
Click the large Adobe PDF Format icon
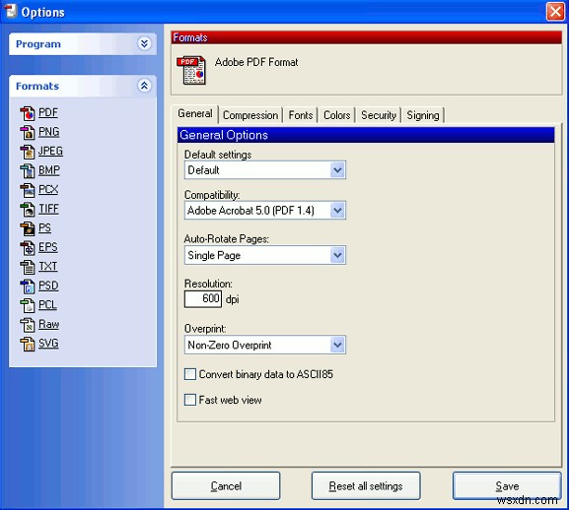pyautogui.click(x=191, y=70)
